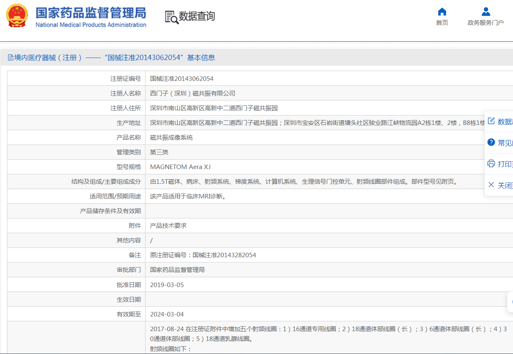Click the 结构及组成 description value
The width and height of the screenshot is (513, 354).
303,182
